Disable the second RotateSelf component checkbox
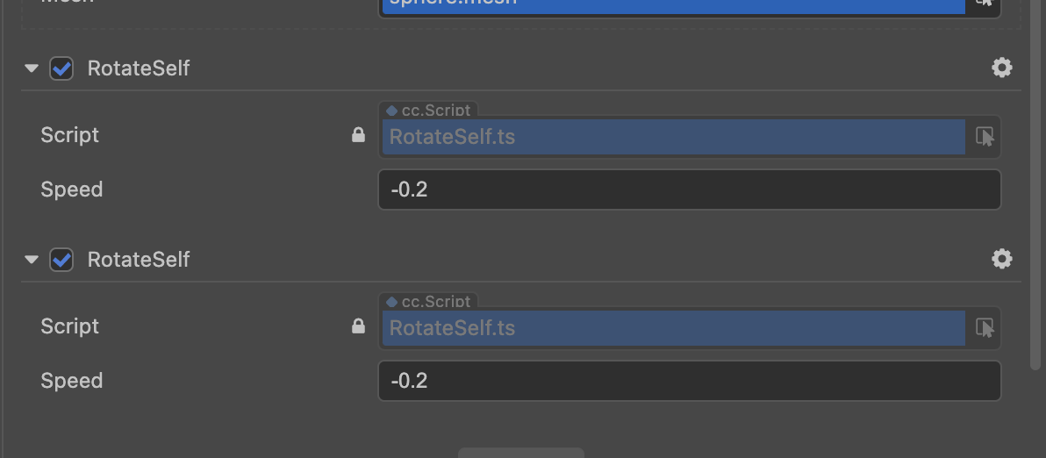The width and height of the screenshot is (1046, 458). coord(61,260)
